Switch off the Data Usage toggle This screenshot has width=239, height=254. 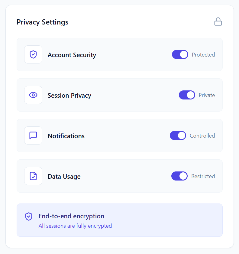pos(179,176)
